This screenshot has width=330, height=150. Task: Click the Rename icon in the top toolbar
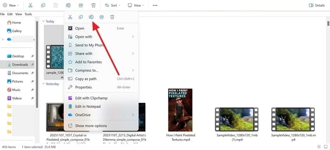pos(68,5)
